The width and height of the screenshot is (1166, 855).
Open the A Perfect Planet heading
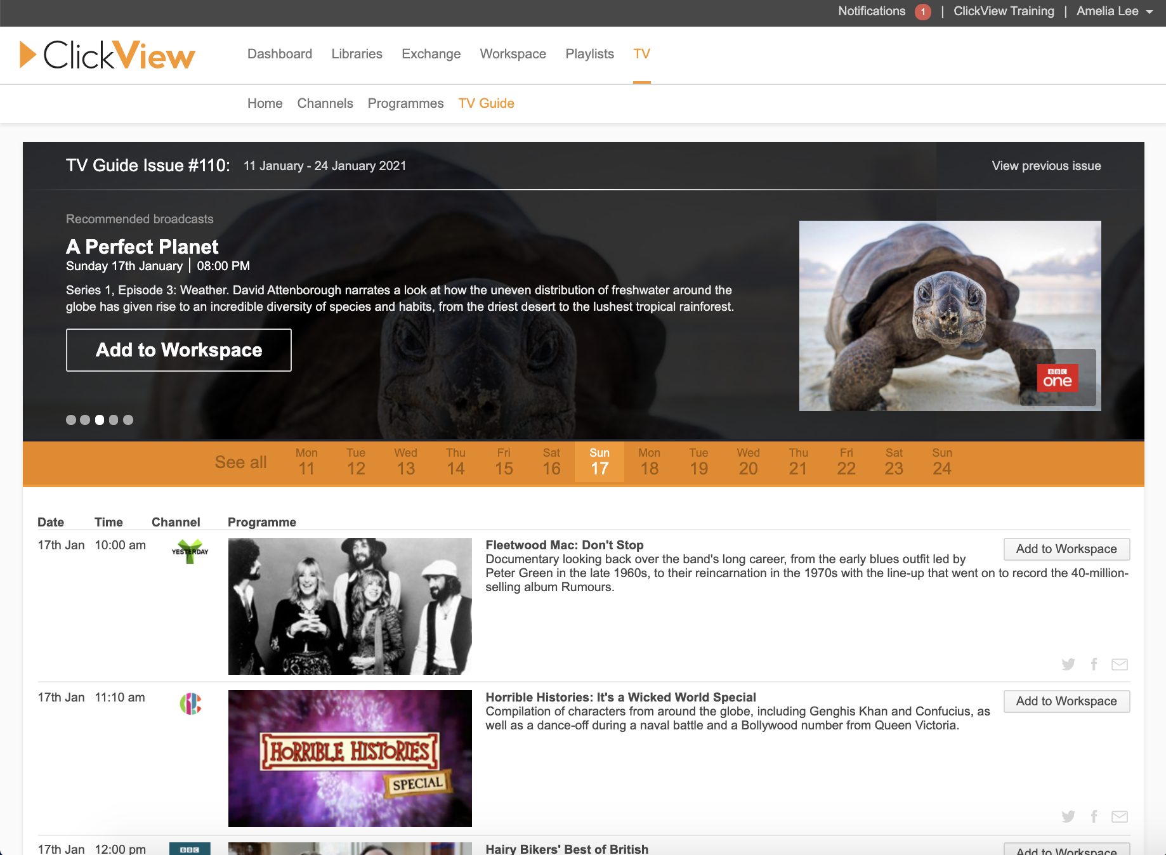pos(142,247)
